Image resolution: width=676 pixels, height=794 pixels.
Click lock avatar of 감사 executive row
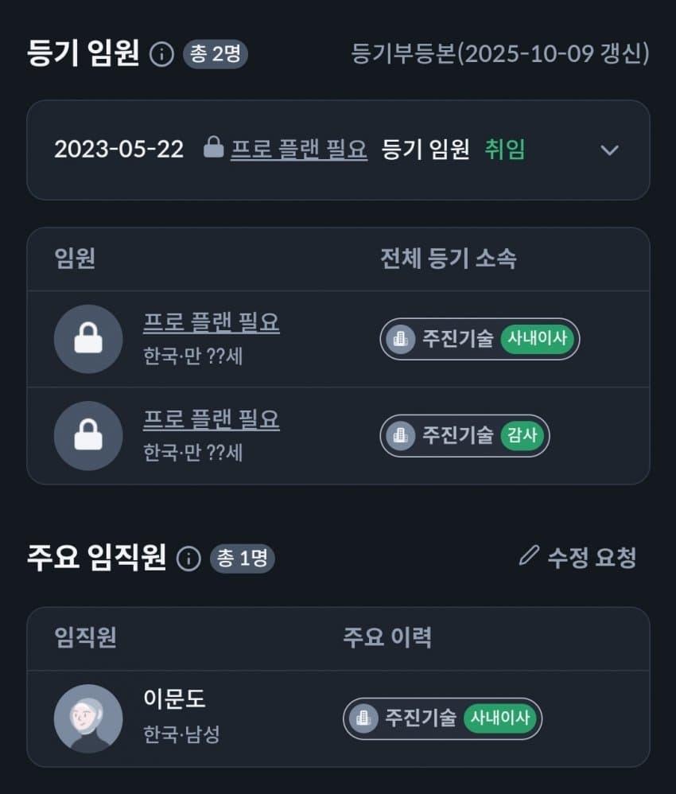(x=88, y=435)
